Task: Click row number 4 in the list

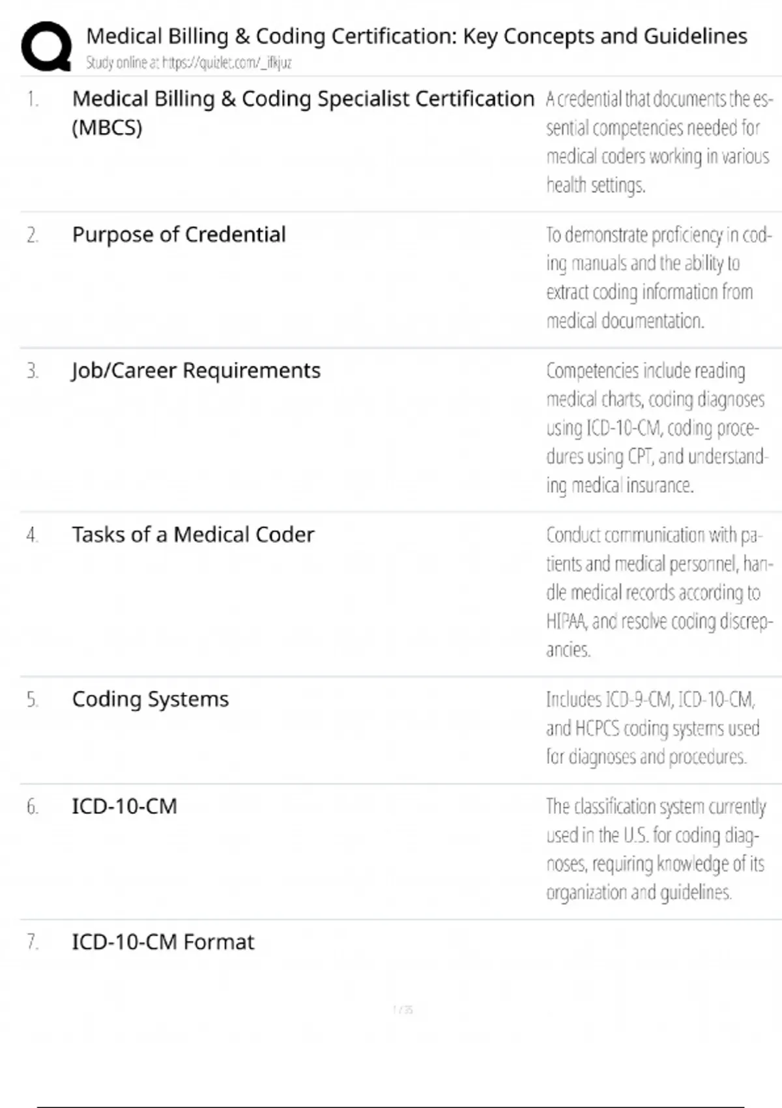Action: tap(33, 535)
